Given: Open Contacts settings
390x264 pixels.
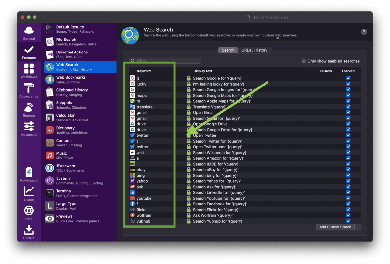Looking at the screenshot, I should click(80, 143).
